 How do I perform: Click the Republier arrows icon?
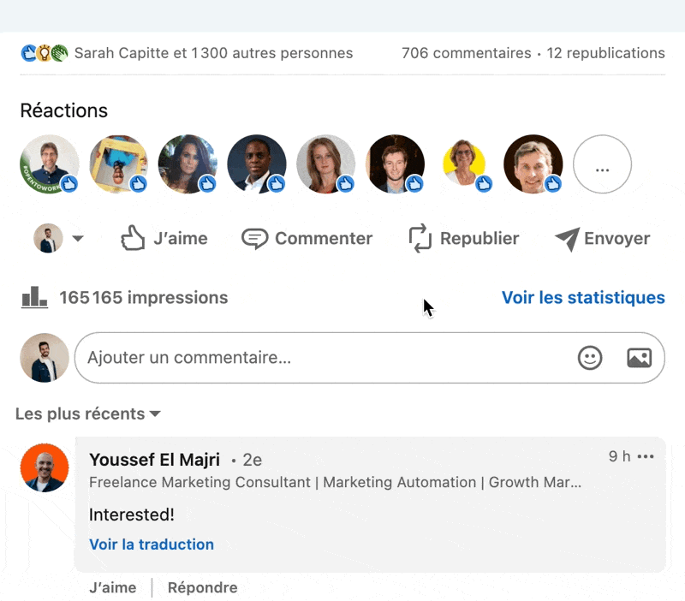tap(420, 239)
